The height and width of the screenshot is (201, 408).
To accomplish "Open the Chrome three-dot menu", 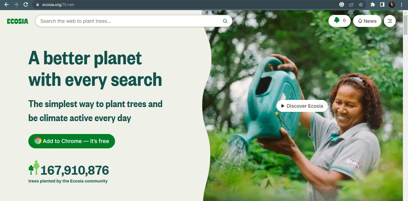I will (x=401, y=4).
